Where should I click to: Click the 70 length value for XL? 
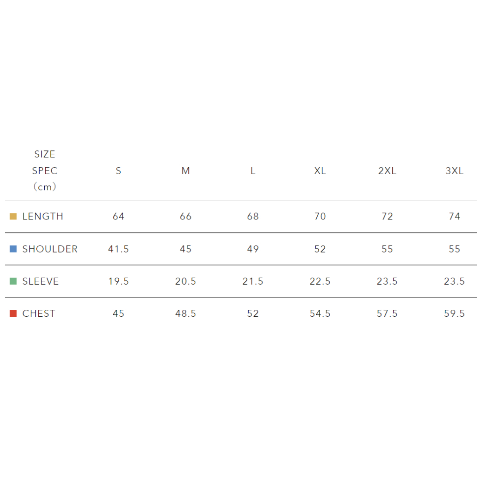pyautogui.click(x=320, y=216)
